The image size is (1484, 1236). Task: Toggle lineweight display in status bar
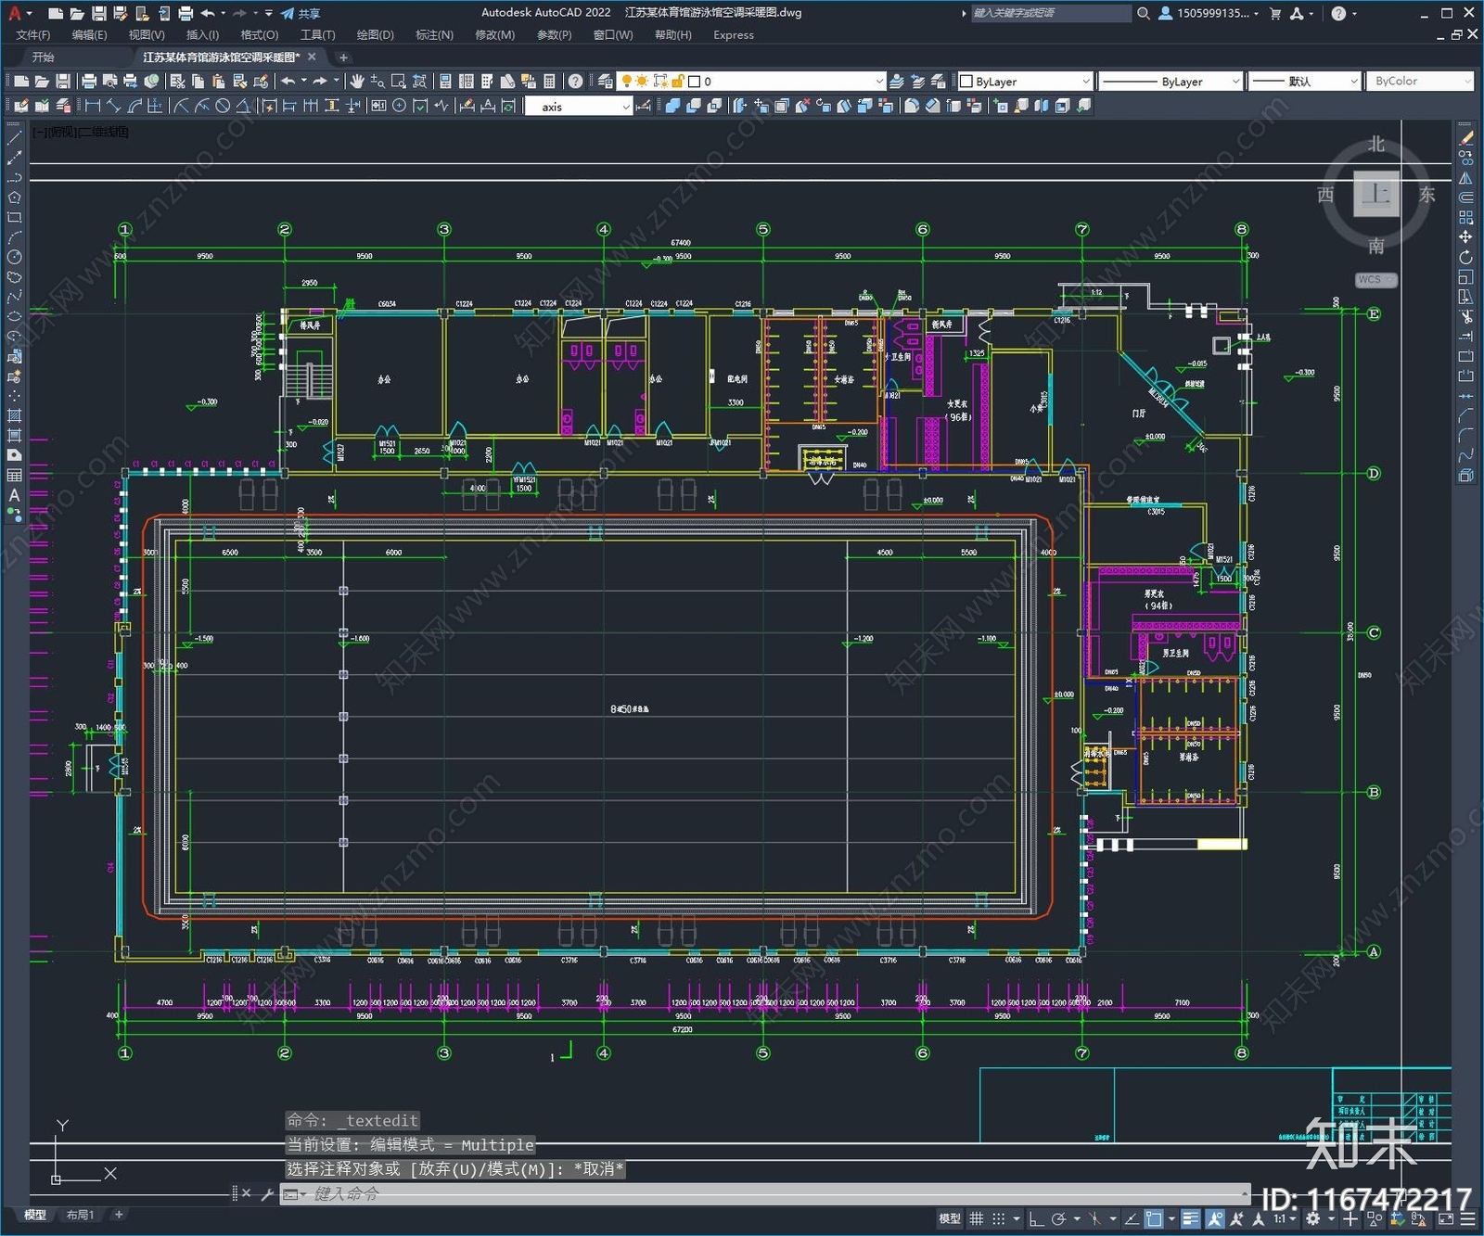coord(1191,1219)
